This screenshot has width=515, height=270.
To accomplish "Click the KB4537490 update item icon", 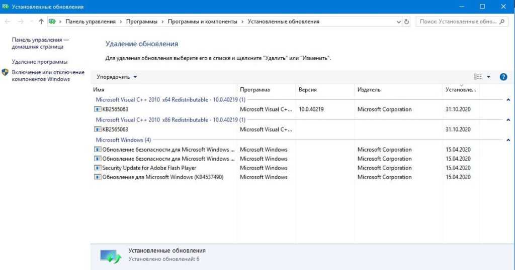I will 98,177.
